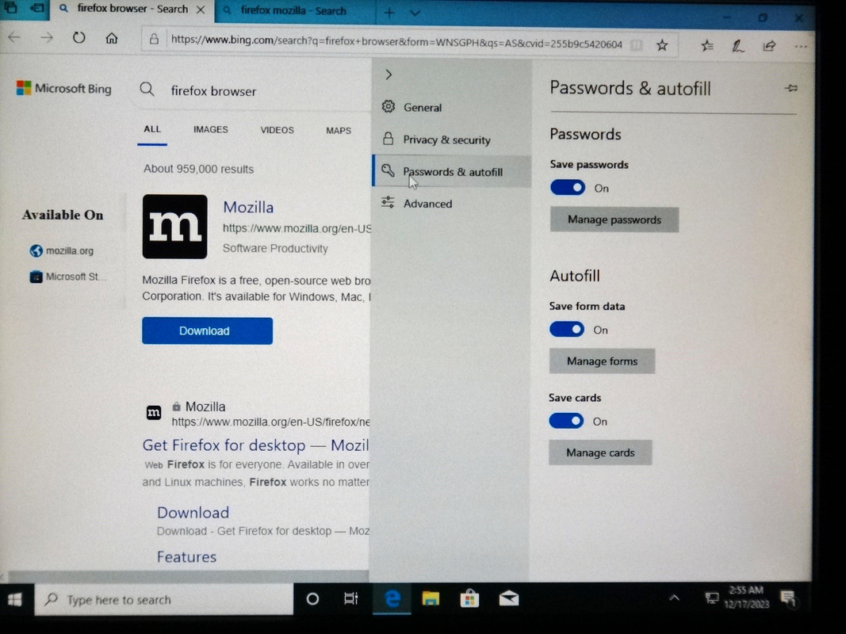
Task: Switch to the MAPS tab
Action: click(x=339, y=131)
